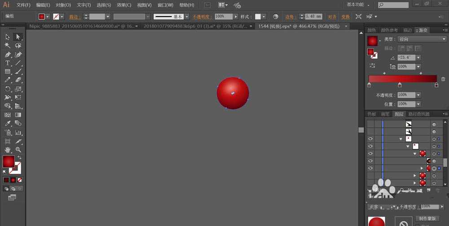Open the 对象(O) menu

coord(63,5)
